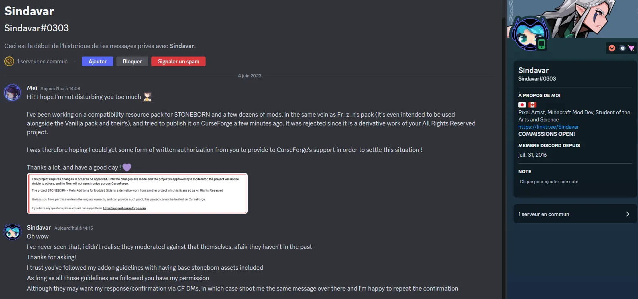Click the Ajouter friend button

[98, 61]
